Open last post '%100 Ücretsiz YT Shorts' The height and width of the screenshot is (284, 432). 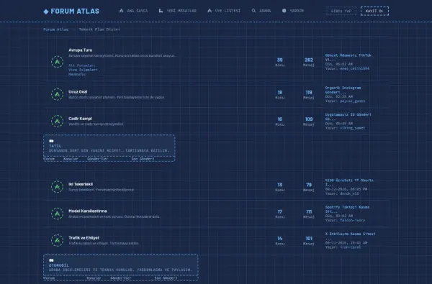click(349, 183)
